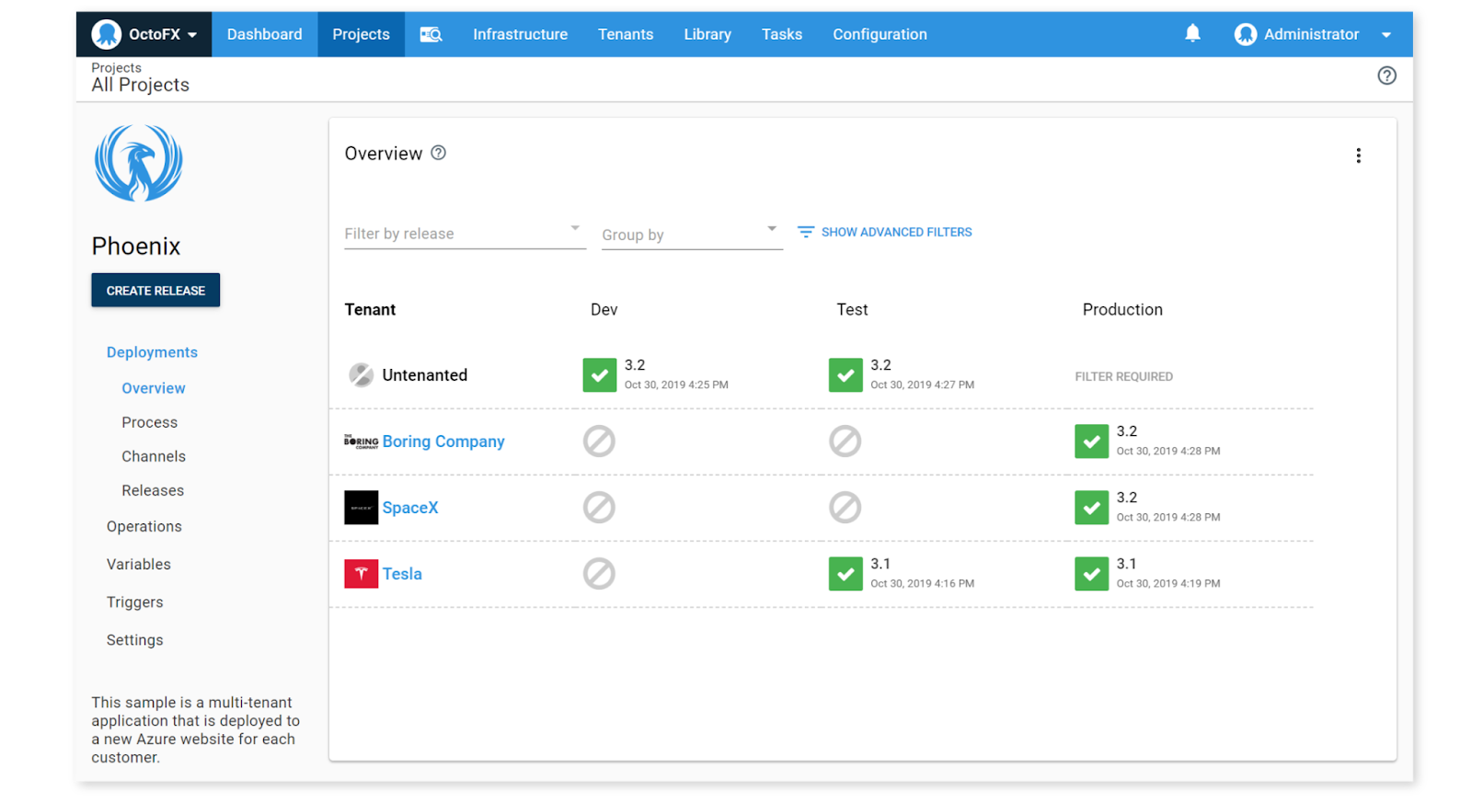This screenshot has width=1472, height=803.
Task: Click the help icon beside Overview heading
Action: [x=439, y=153]
